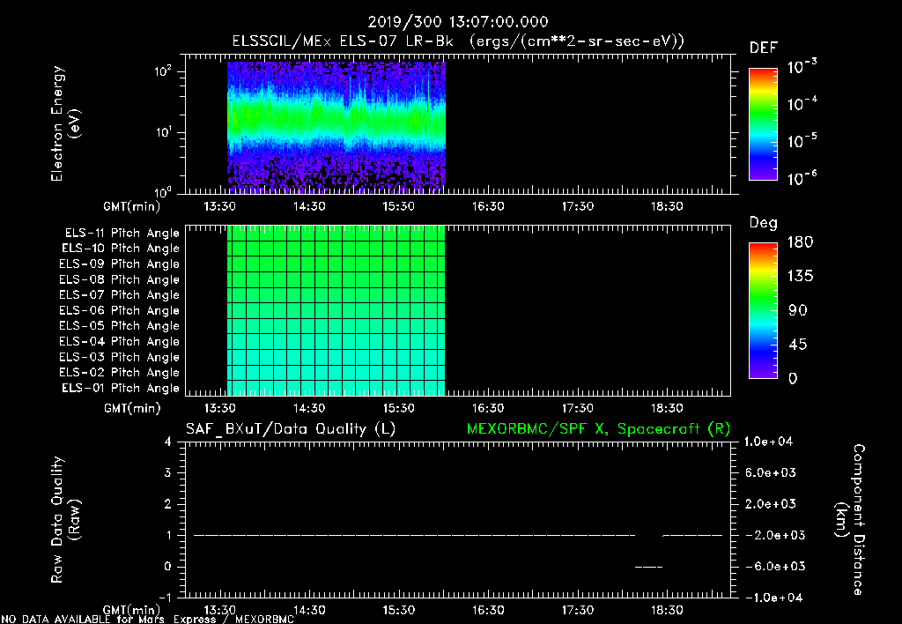
Task: Click the green pitch angle grid
Action: (x=336, y=311)
